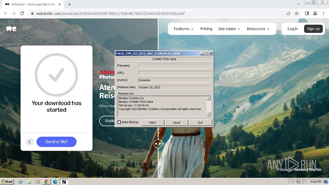This screenshot has height=185, width=329.
Task: Click the show desktop button
Action: [326, 182]
